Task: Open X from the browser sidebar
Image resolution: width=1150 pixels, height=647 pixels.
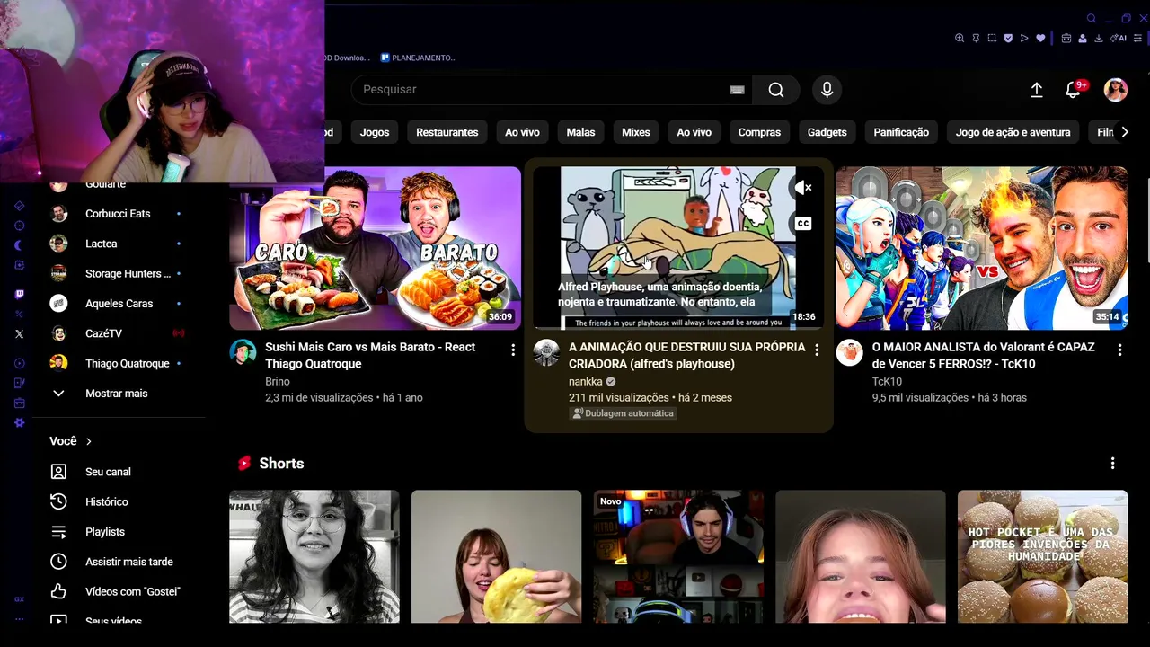Action: click(x=20, y=333)
